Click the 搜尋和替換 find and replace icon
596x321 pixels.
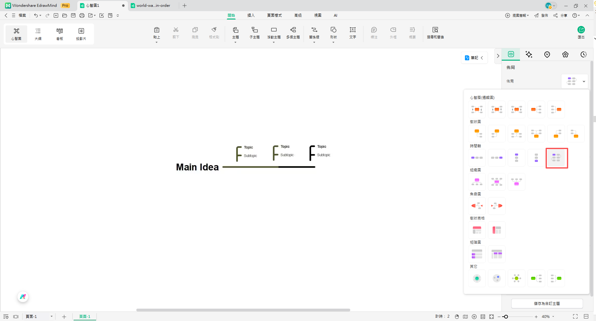435,32
